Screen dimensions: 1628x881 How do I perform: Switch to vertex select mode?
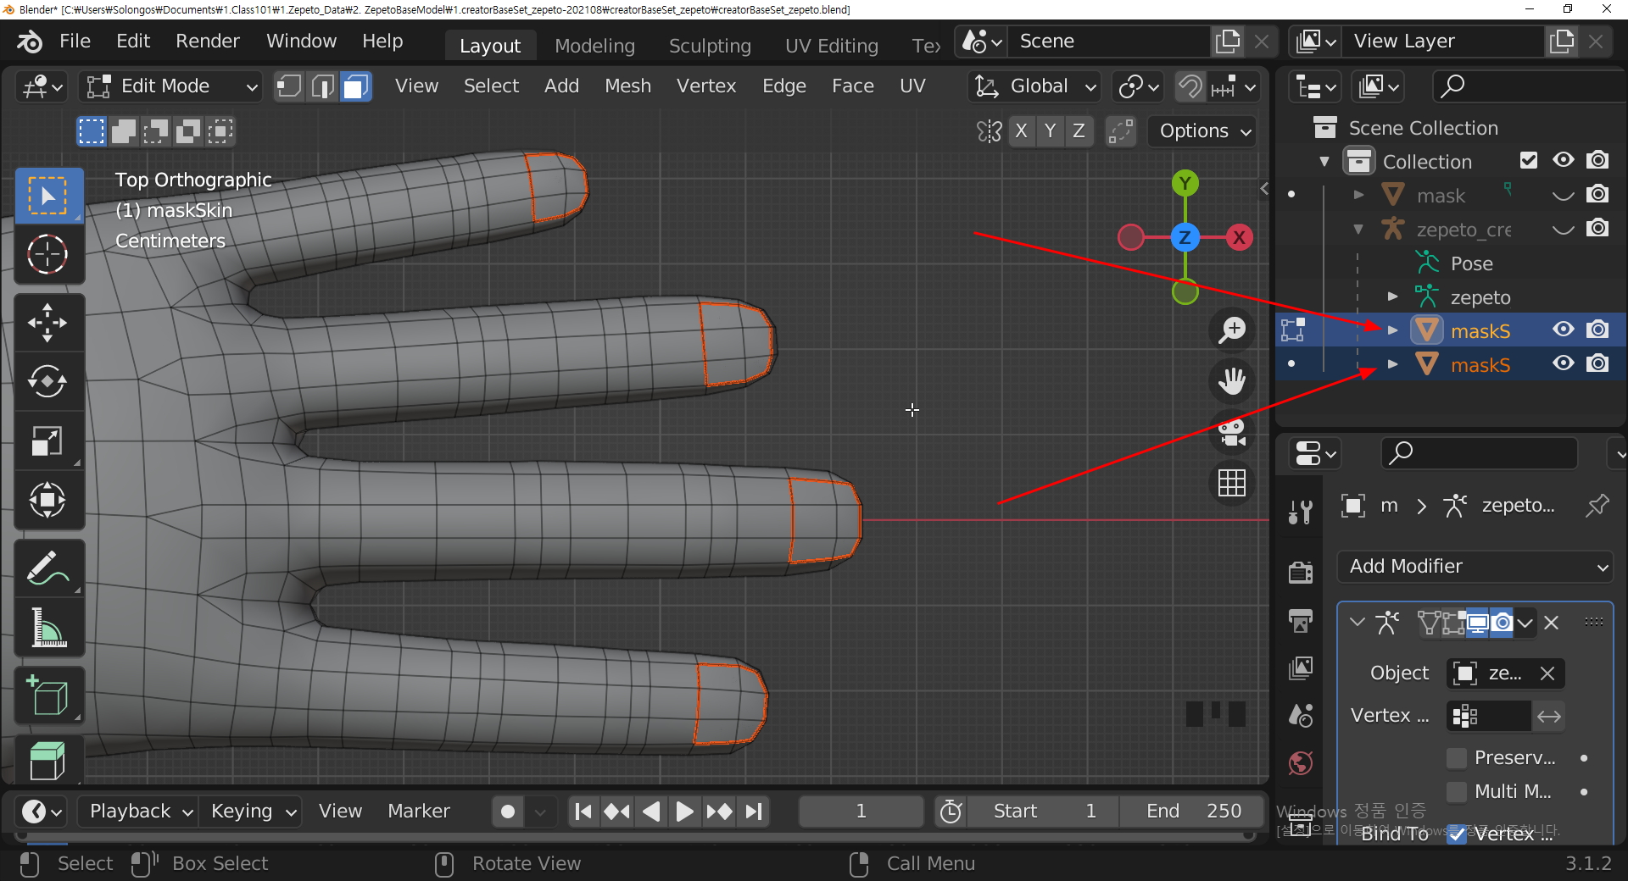click(289, 86)
